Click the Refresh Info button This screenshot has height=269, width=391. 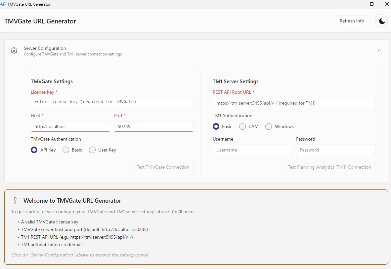(352, 21)
